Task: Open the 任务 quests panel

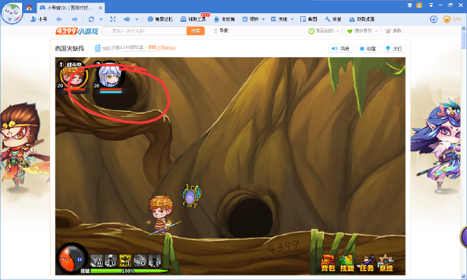Action: coord(366,264)
